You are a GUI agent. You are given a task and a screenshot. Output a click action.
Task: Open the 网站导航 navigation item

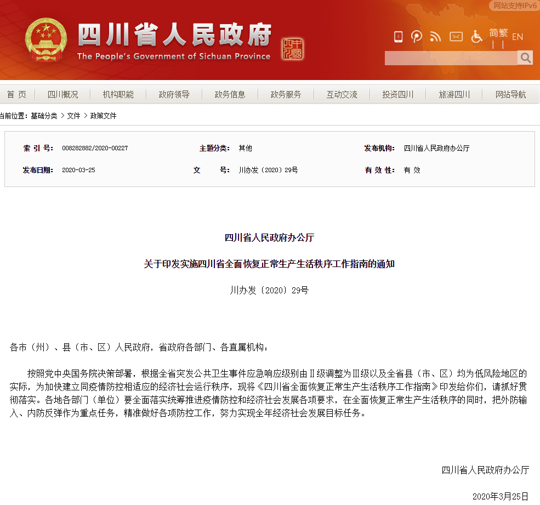[x=511, y=94]
